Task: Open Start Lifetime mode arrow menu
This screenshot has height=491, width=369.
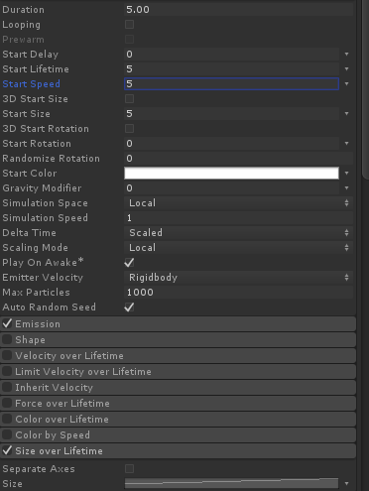Action: tap(346, 69)
